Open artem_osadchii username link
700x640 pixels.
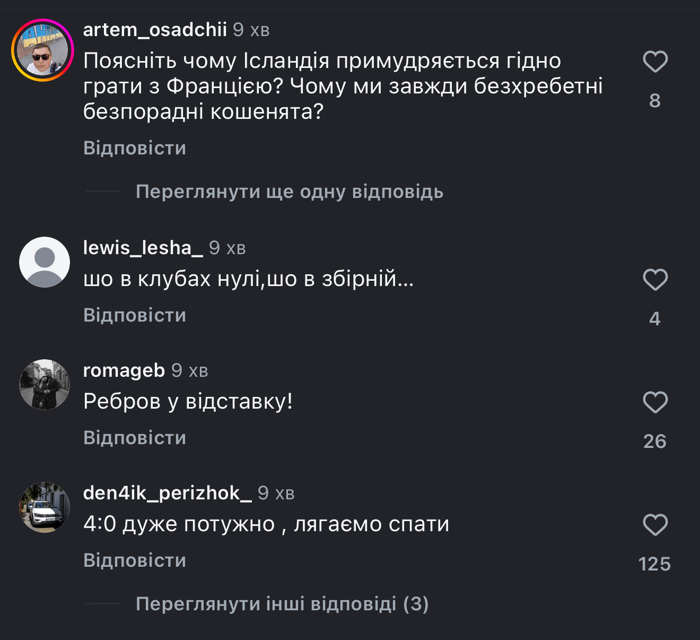pos(155,30)
